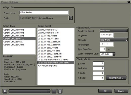Click the VA tracks count field
131x95 pixels.
[98, 68]
